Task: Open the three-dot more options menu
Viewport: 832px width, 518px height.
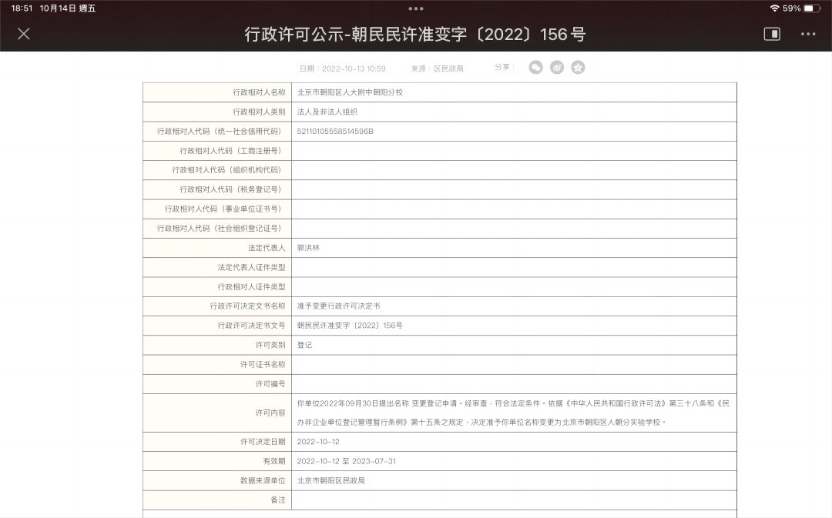Action: pos(807,34)
